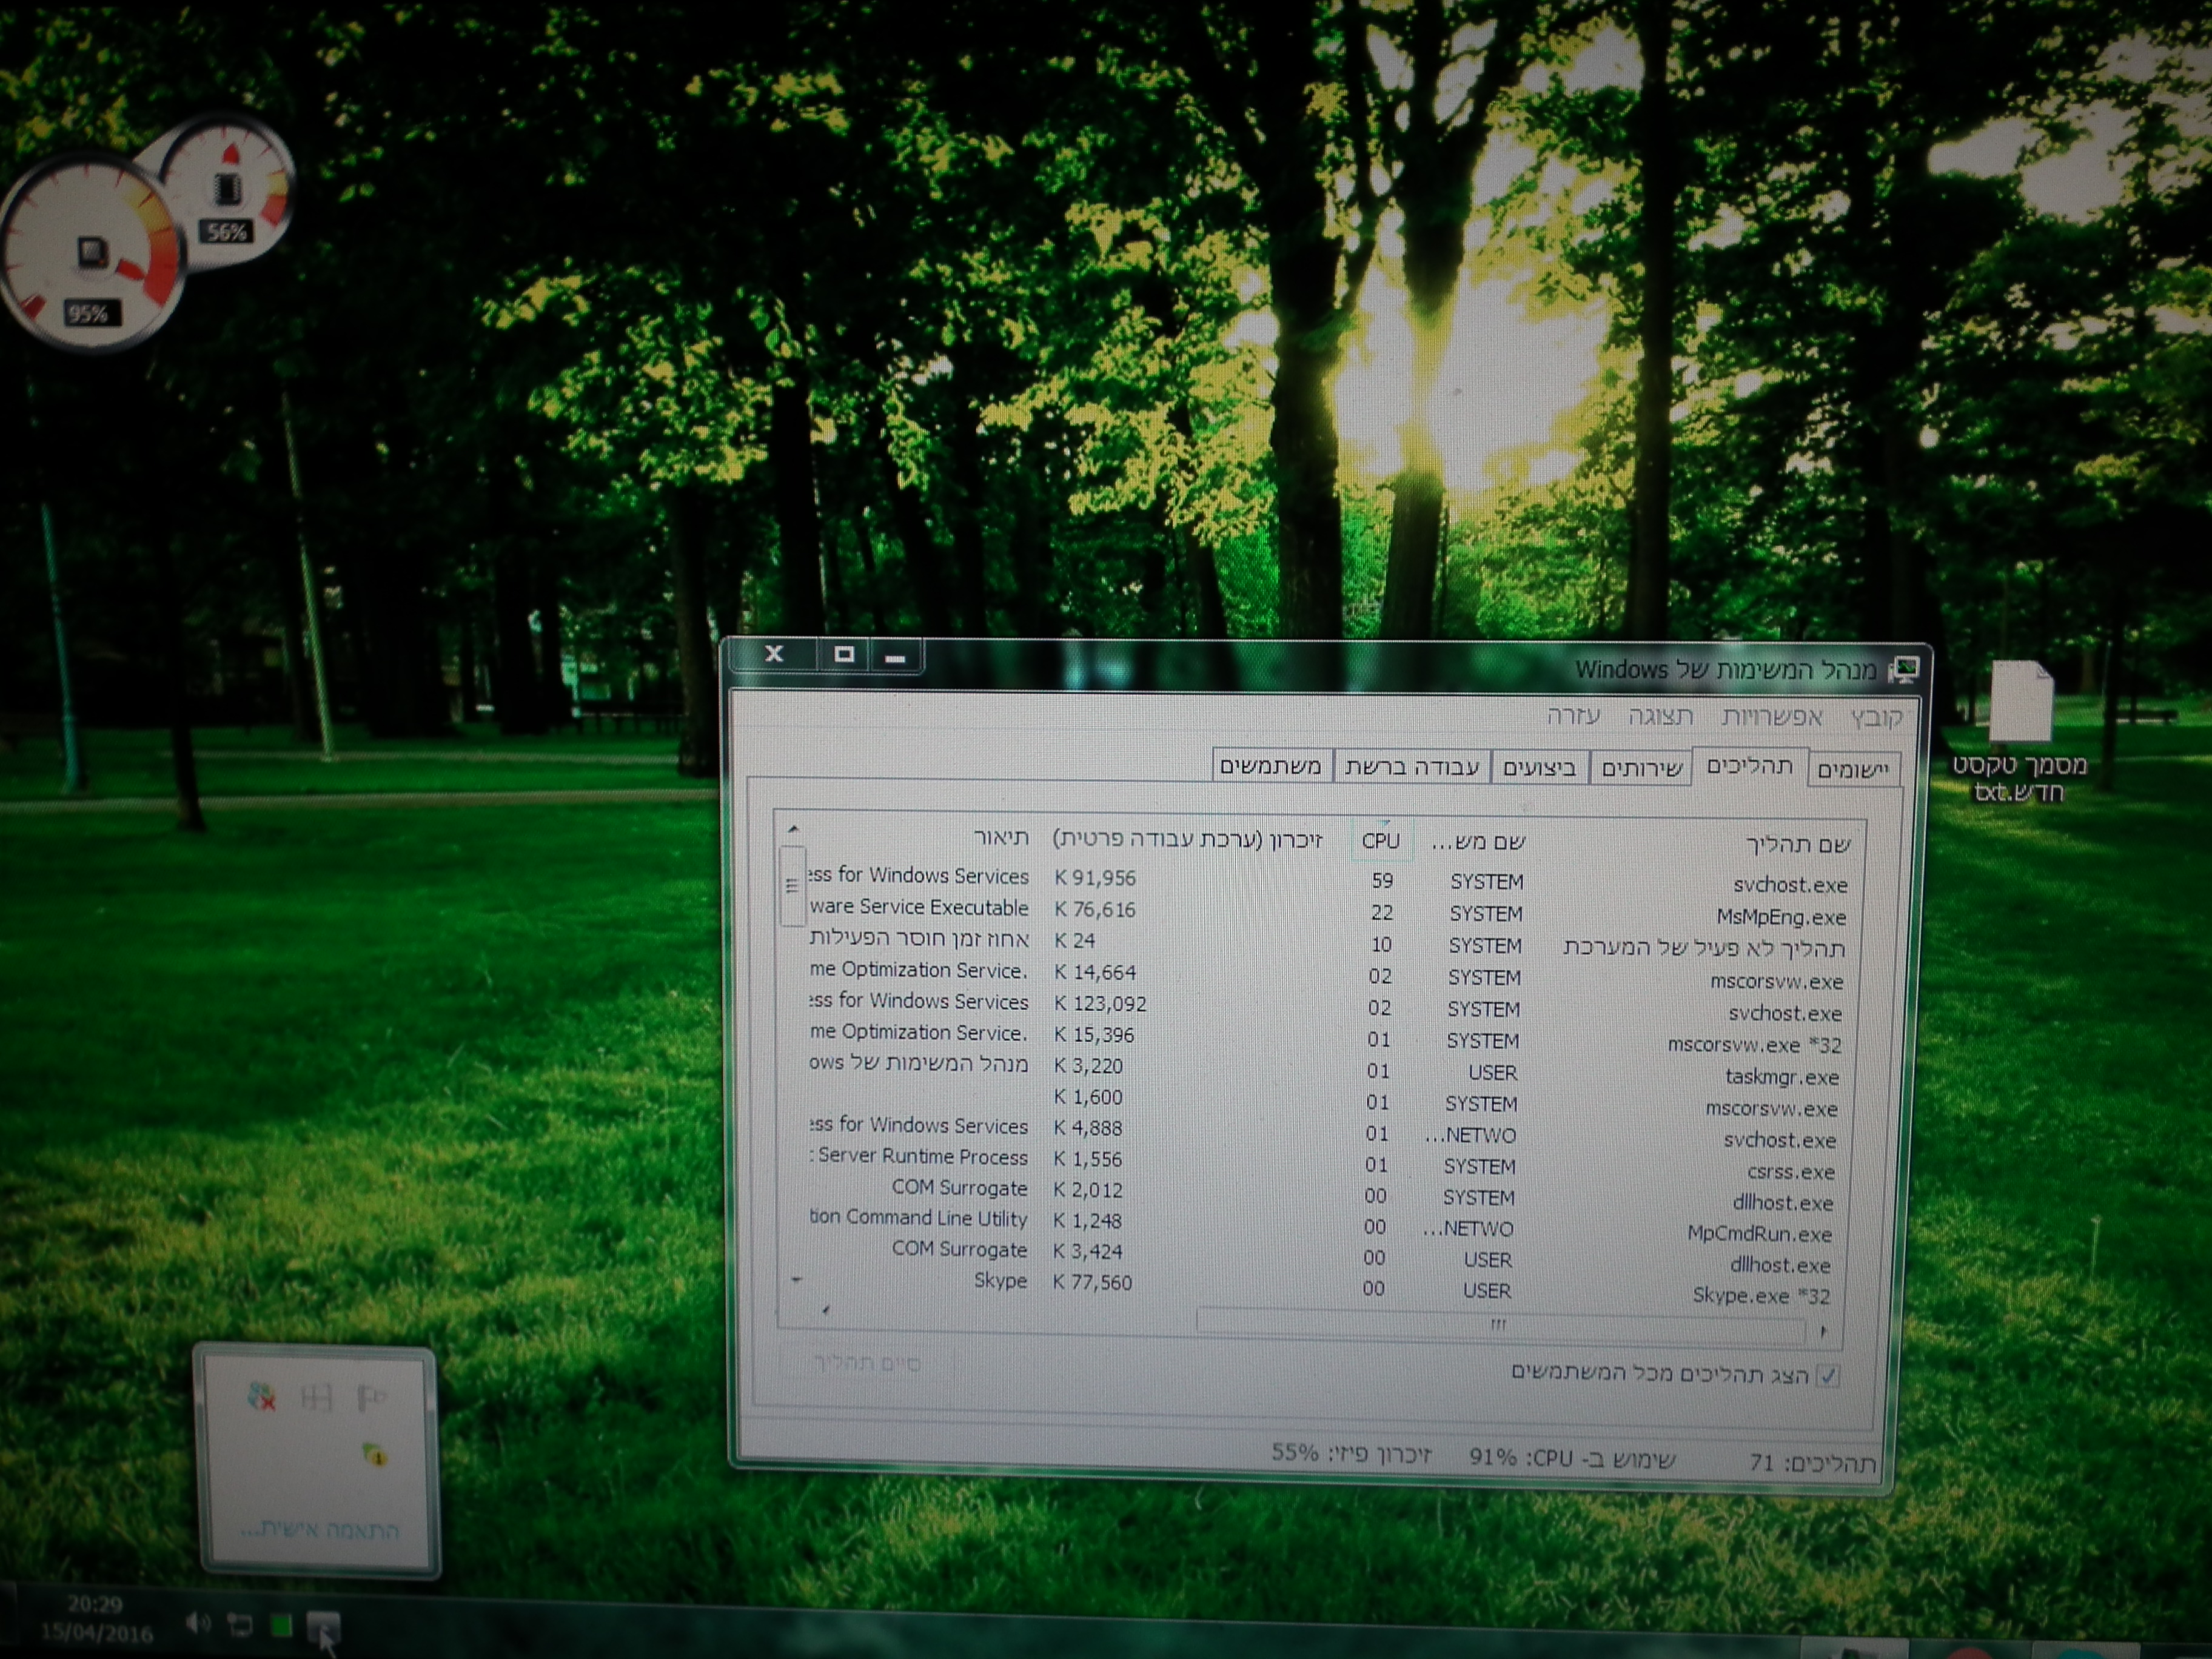Click the status bar CPU usage 91% entry
Image resolution: width=2212 pixels, height=1659 pixels.
1572,1459
